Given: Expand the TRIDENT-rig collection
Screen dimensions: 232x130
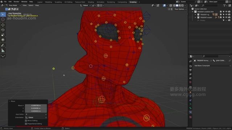Looking at the screenshot, I should [195, 14].
